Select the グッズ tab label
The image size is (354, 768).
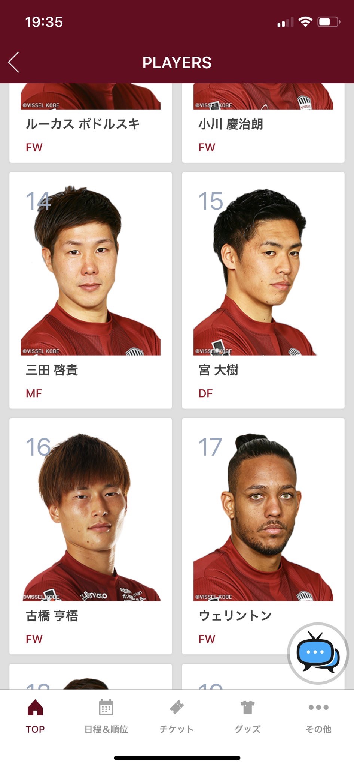(x=247, y=729)
